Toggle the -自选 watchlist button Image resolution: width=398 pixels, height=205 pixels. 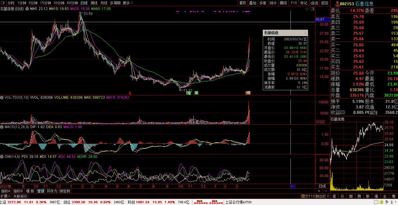(314, 3)
